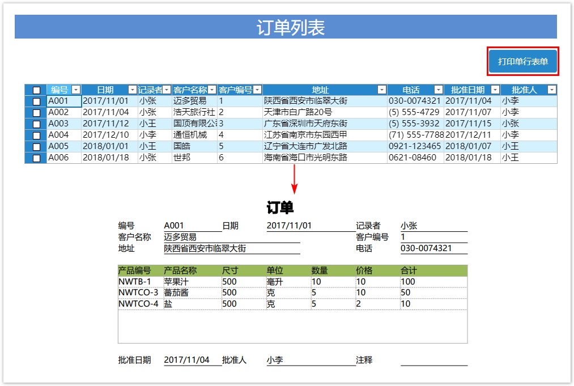The width and height of the screenshot is (574, 386).
Task: Expand the 客户名称 filter arrow
Action: 212,90
